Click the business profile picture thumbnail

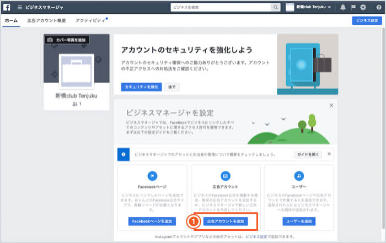[77, 71]
